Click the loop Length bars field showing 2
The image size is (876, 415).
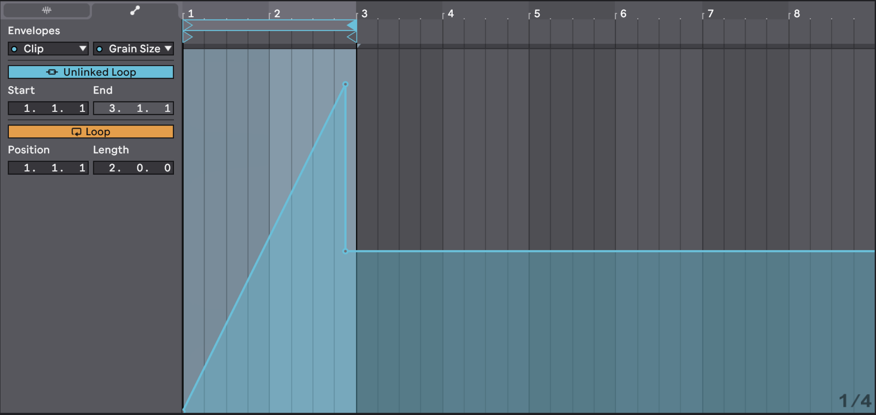click(x=114, y=168)
